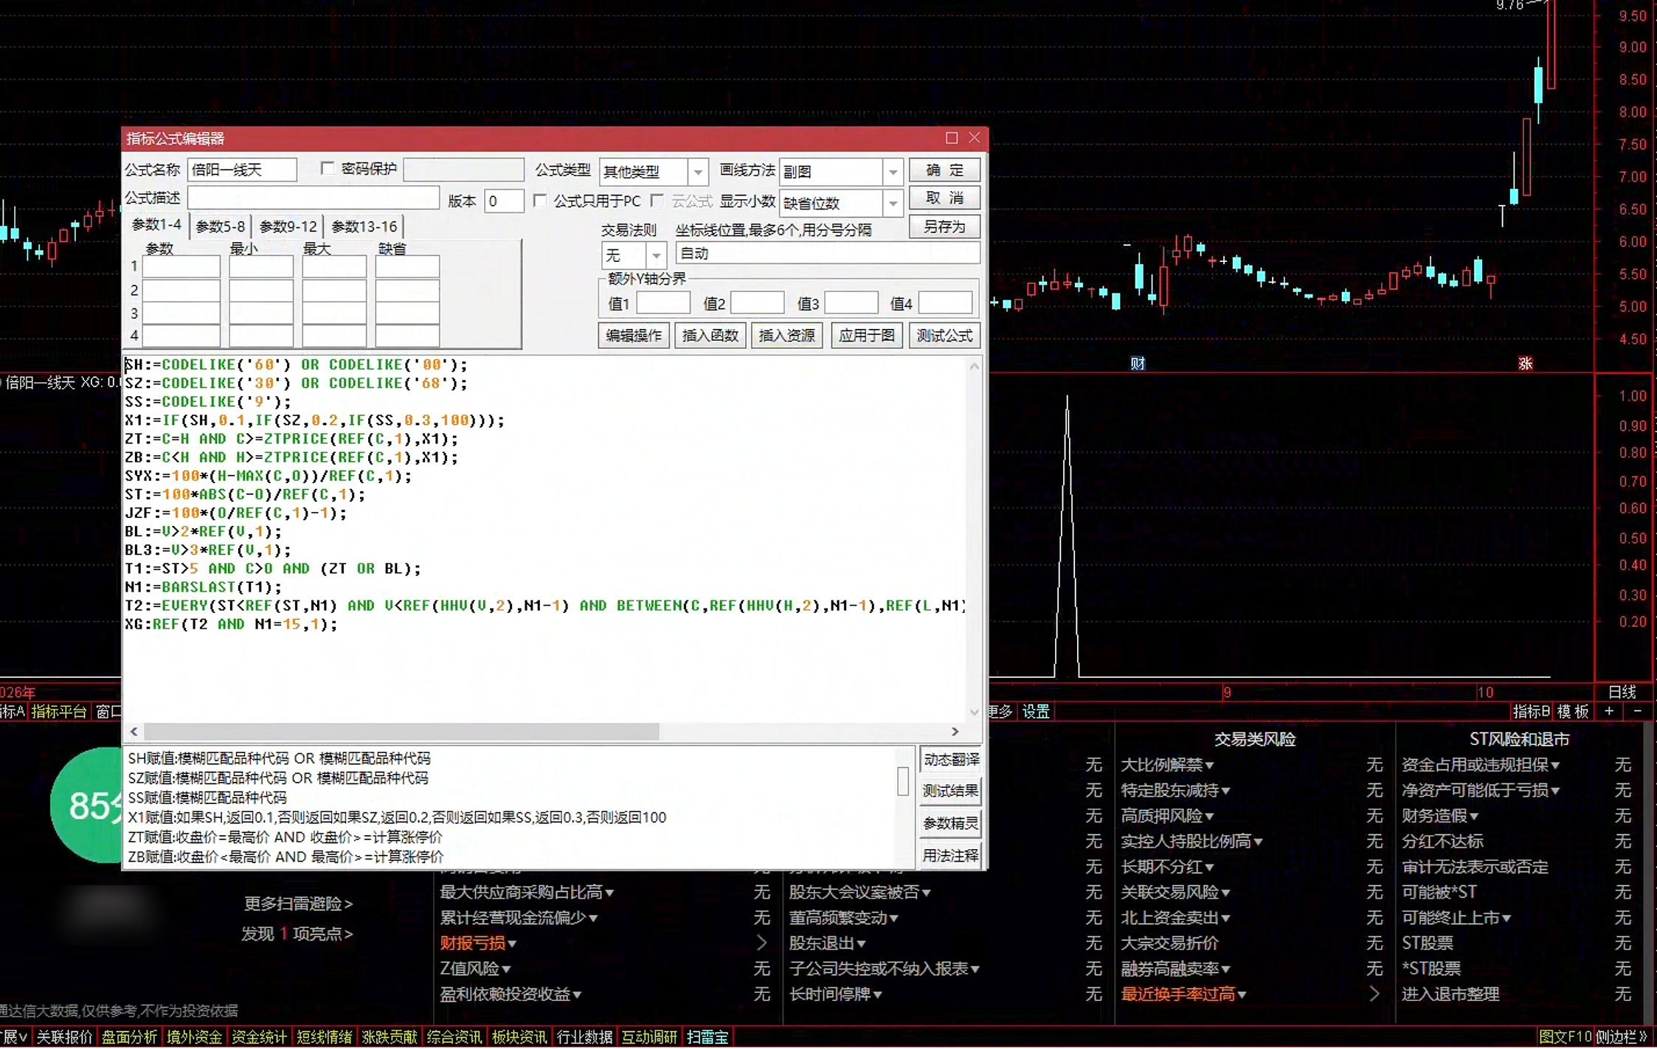Click the 版本 input field
This screenshot has width=1657, height=1049.
(504, 201)
